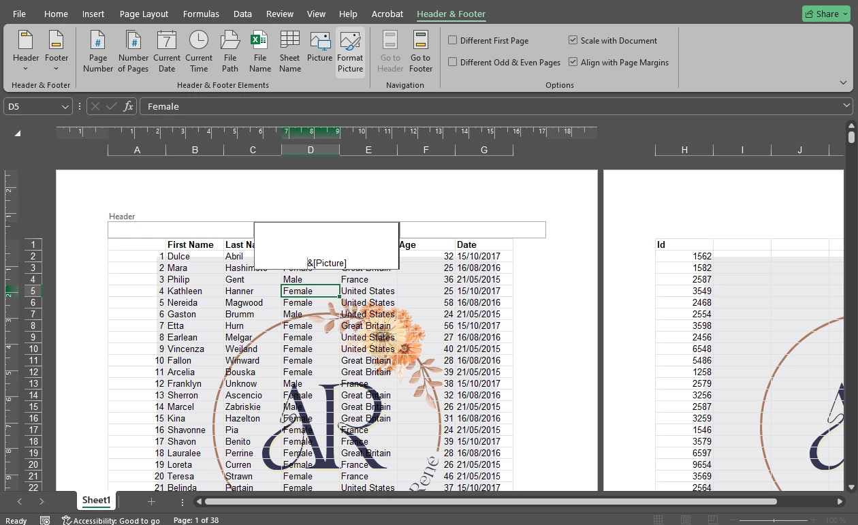Insert Number of Pages element
The height and width of the screenshot is (525, 858).
point(133,52)
